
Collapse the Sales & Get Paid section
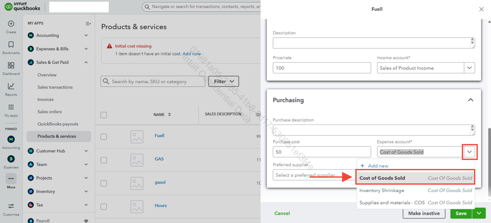86,62
